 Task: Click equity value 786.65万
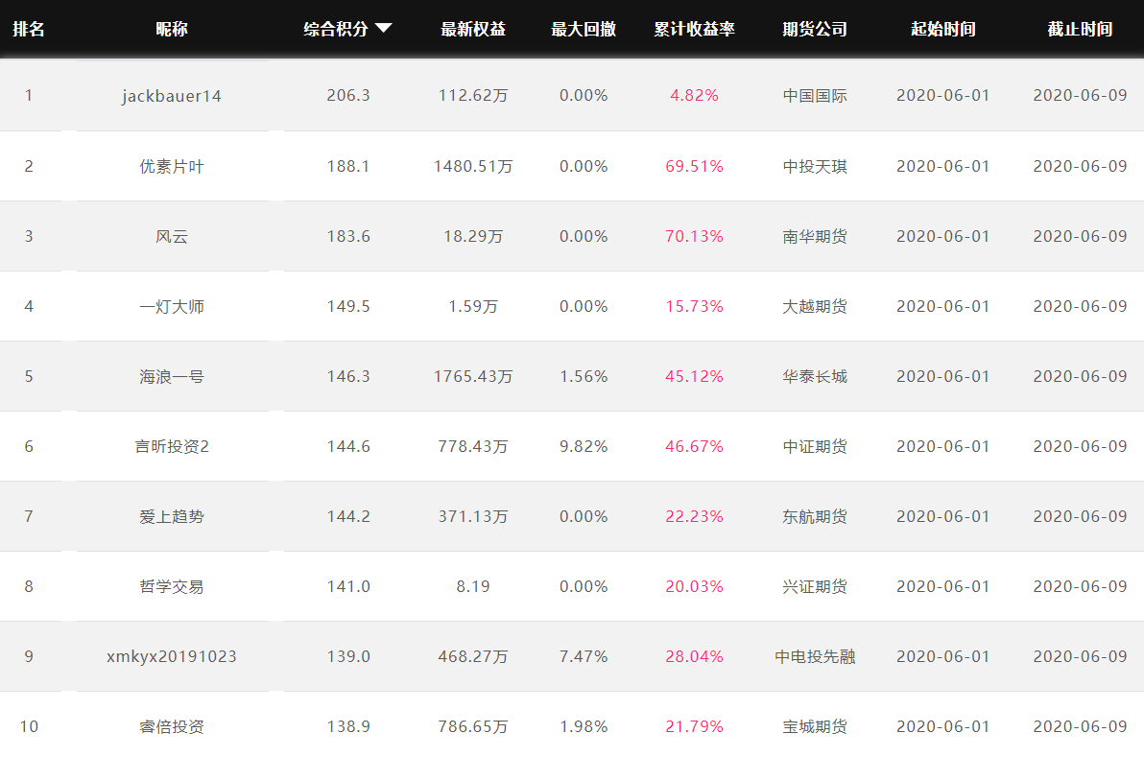pos(473,726)
